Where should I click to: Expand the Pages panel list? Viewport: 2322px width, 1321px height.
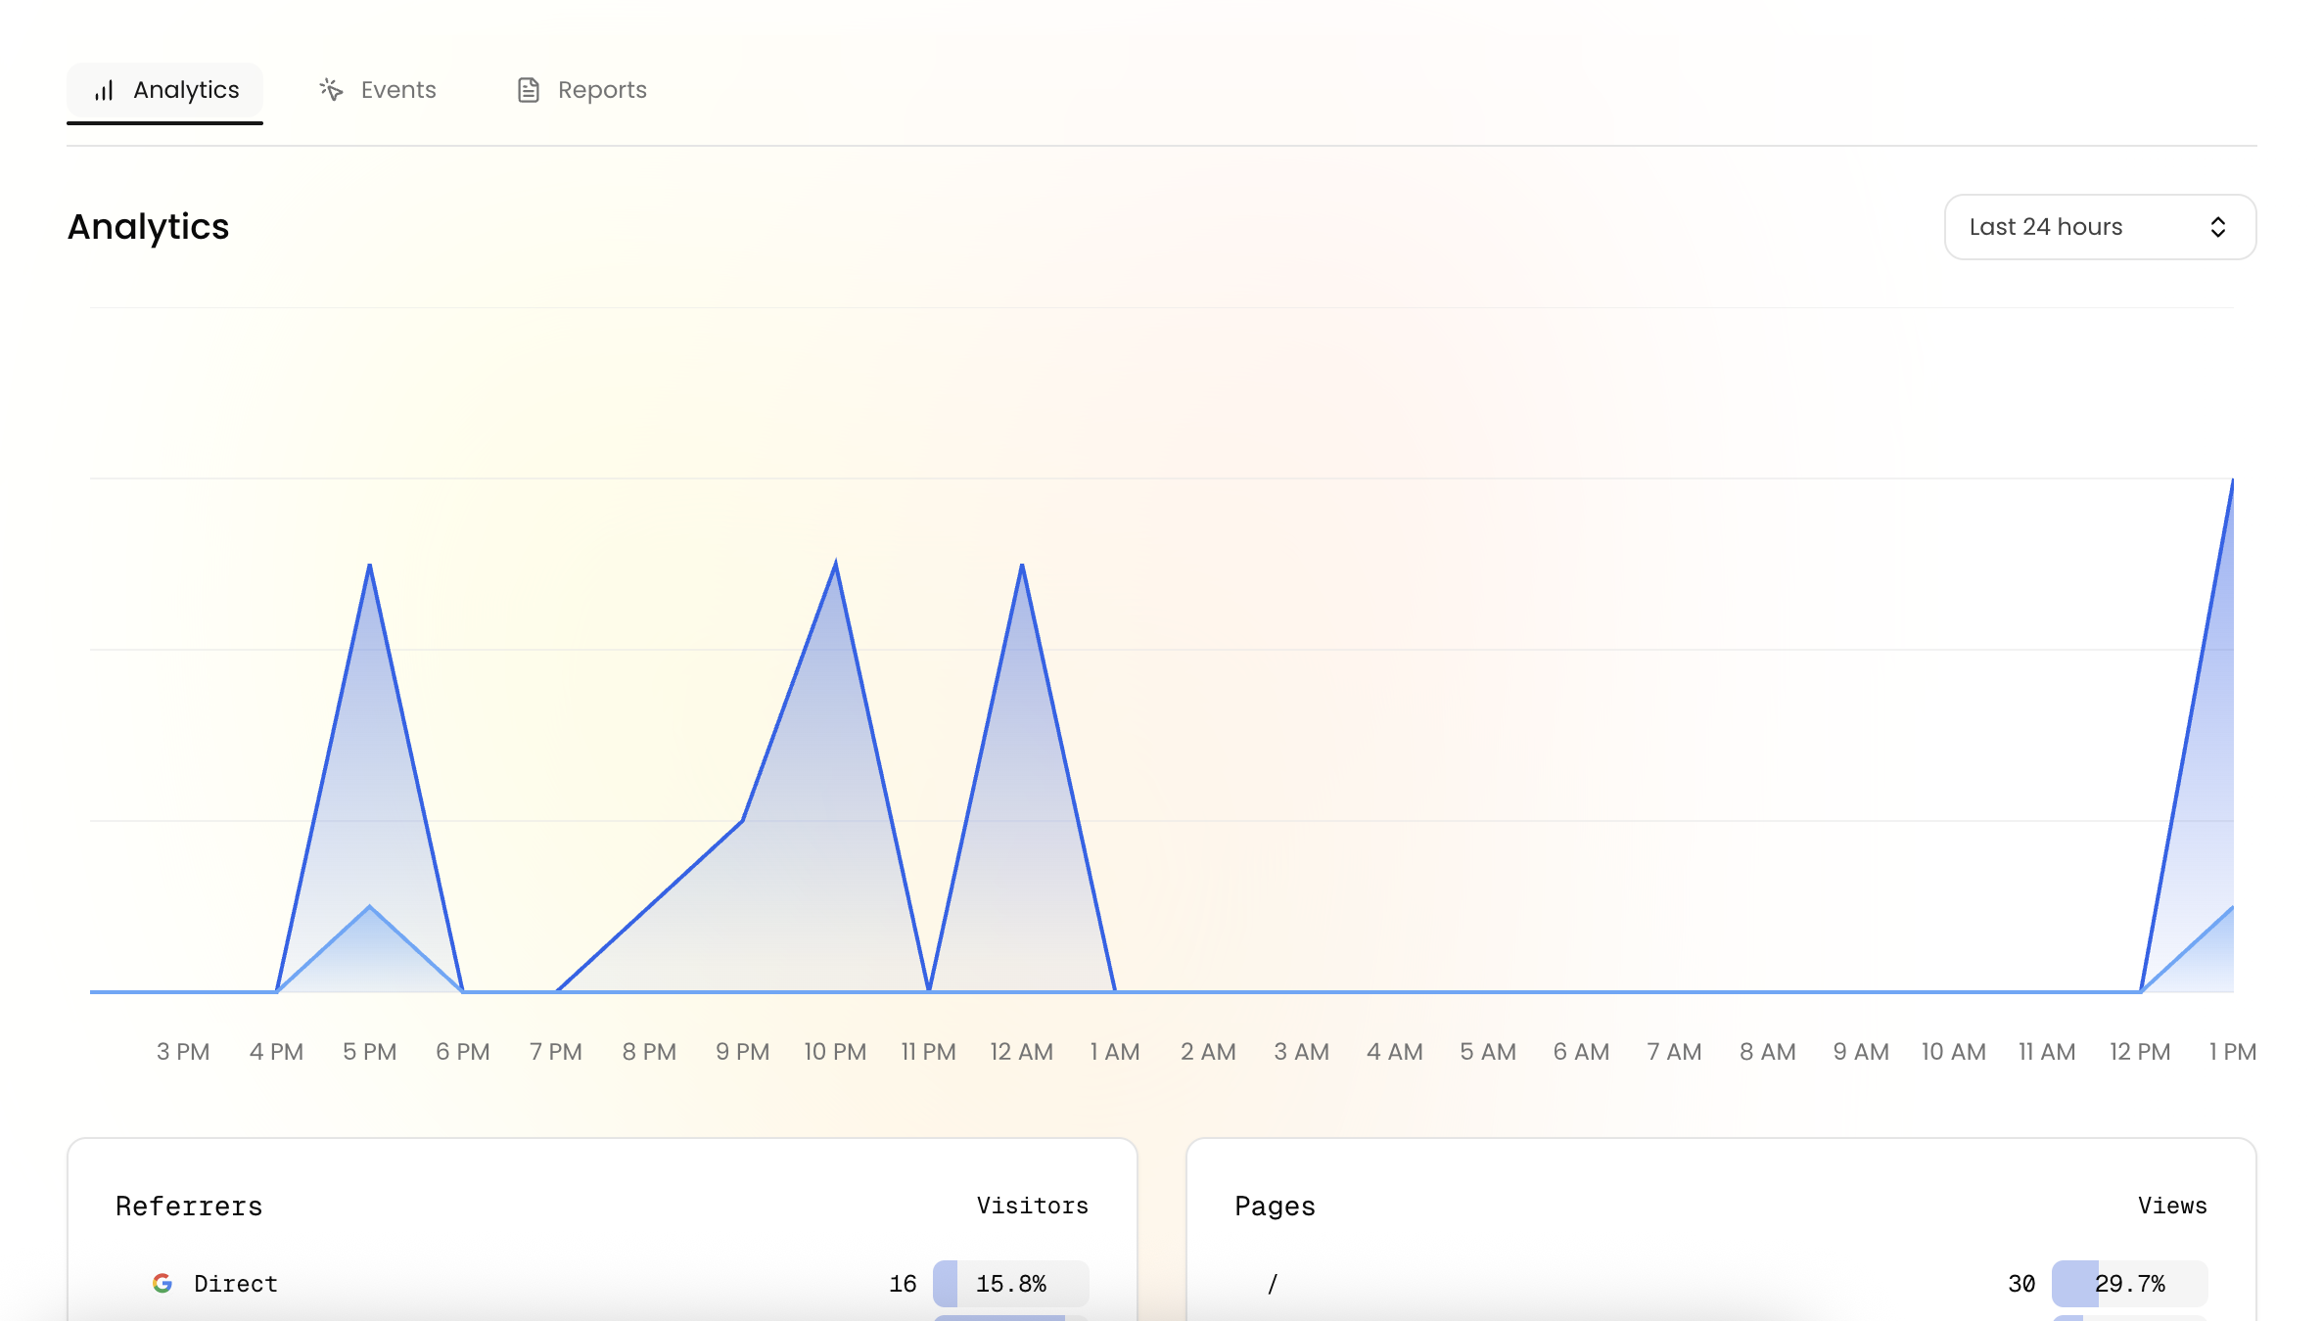pos(1275,1206)
